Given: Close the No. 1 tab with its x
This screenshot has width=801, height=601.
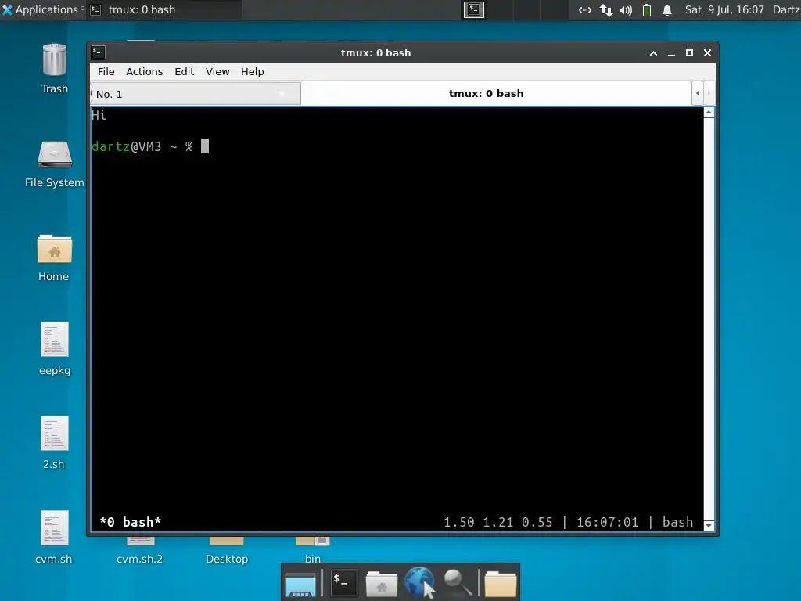Looking at the screenshot, I should pyautogui.click(x=282, y=94).
